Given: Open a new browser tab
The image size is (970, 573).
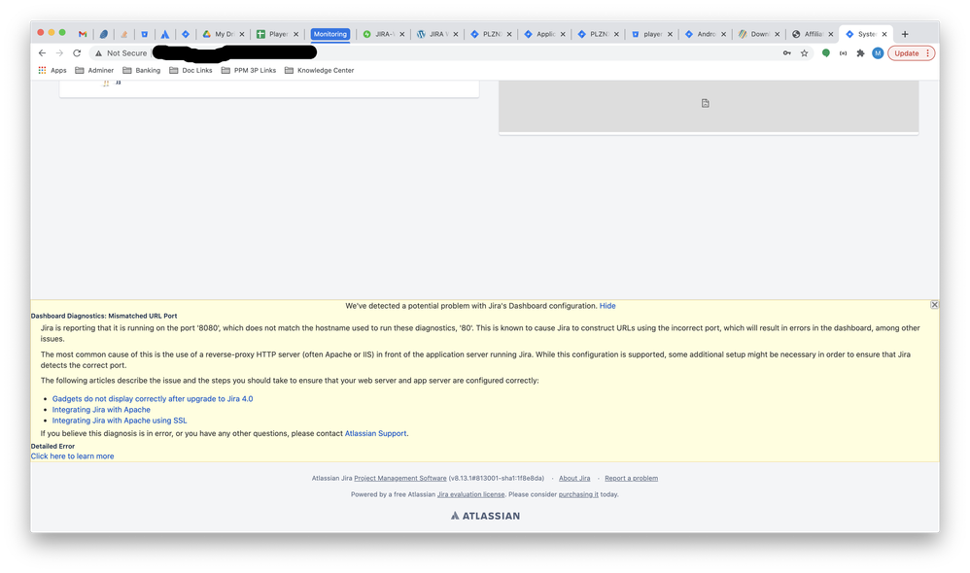Looking at the screenshot, I should pos(905,34).
